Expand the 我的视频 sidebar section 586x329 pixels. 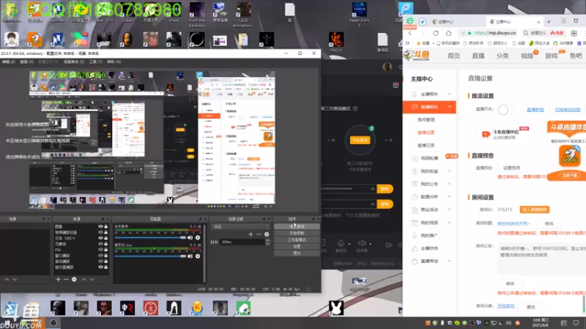(x=449, y=223)
